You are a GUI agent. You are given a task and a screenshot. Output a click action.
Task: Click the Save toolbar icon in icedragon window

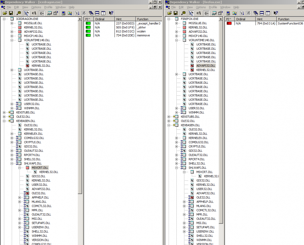(11, 13)
